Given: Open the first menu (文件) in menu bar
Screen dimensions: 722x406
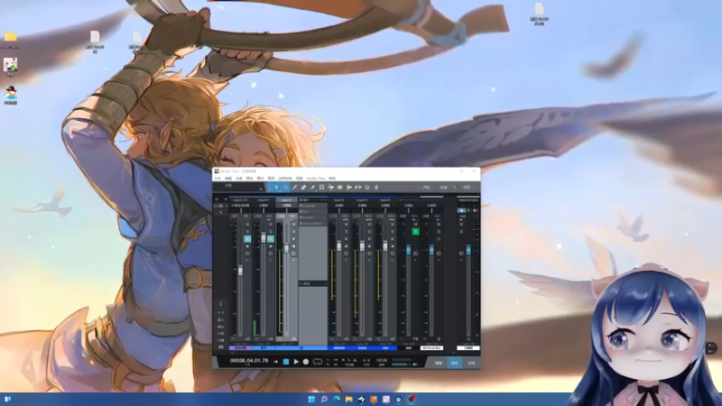Looking at the screenshot, I should pos(218,178).
